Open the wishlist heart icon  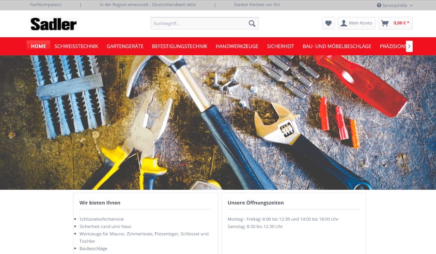(x=328, y=23)
